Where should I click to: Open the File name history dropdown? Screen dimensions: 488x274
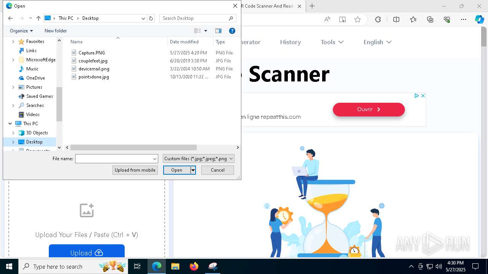(x=155, y=159)
